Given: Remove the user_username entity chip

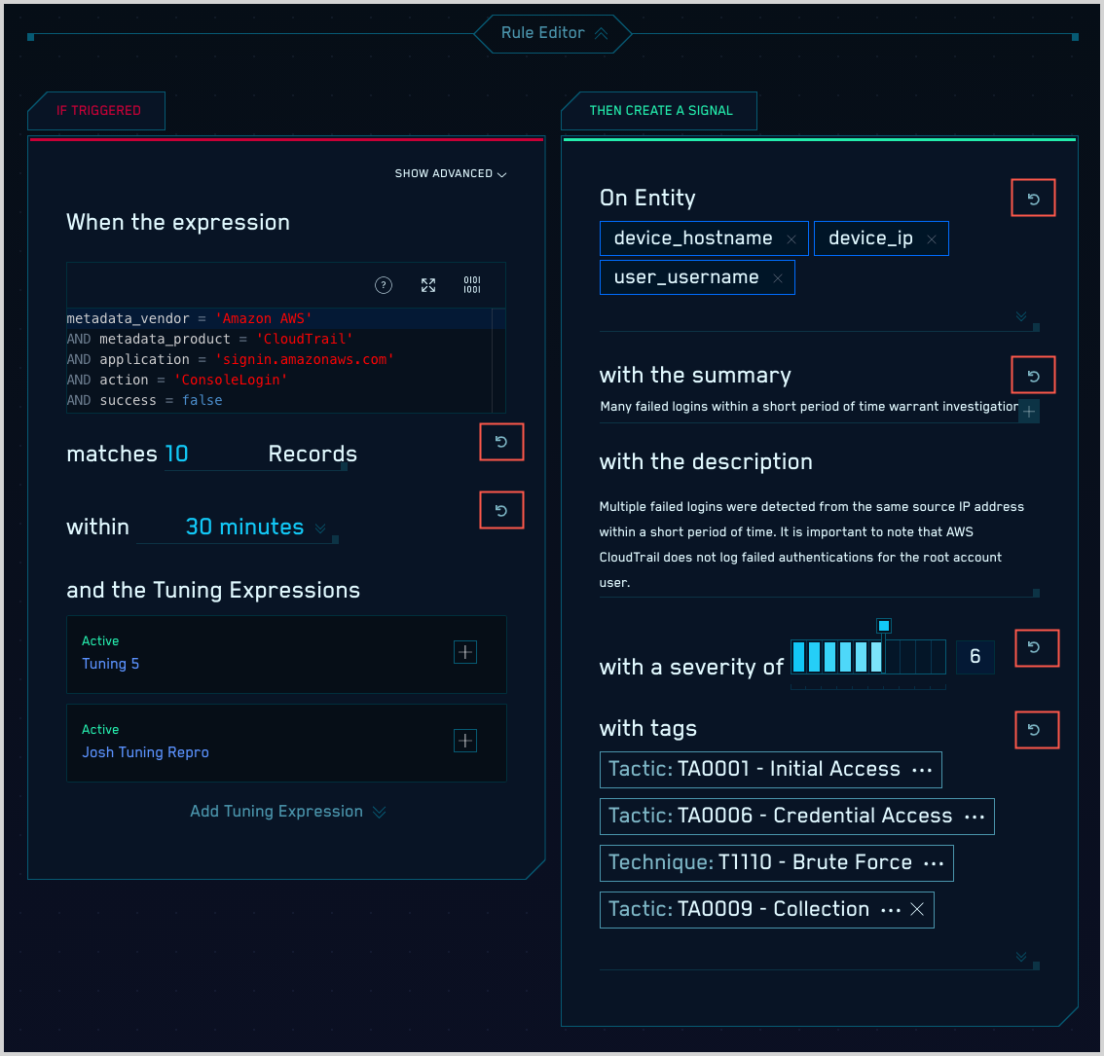Looking at the screenshot, I should coord(778,278).
